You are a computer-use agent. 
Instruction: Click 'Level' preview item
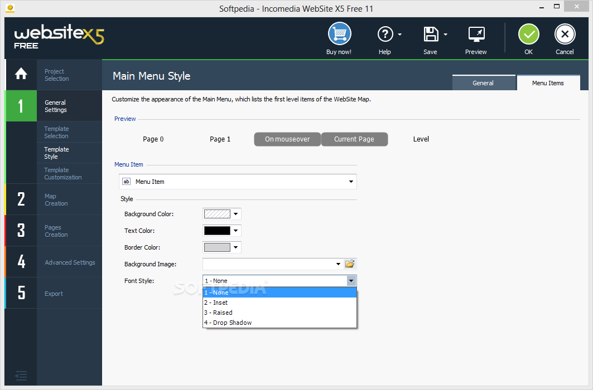[x=421, y=139]
